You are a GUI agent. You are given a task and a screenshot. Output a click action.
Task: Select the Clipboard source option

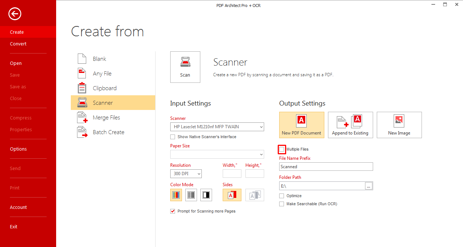[113, 88]
